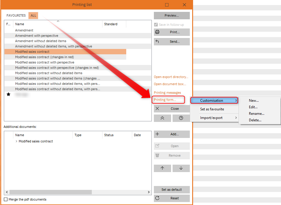Select Modified sales contract without deleted items (changes ...

78,78
